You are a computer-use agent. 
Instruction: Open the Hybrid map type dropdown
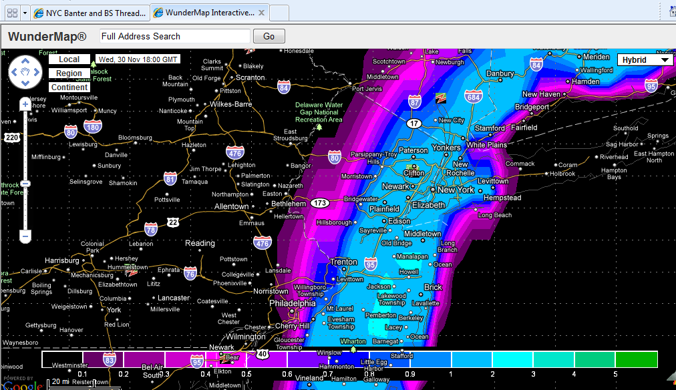pos(645,60)
